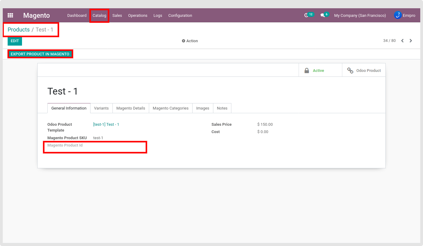Screen dimensions: 423x246
Task: Switch to the Notes tab
Action: [x=222, y=108]
